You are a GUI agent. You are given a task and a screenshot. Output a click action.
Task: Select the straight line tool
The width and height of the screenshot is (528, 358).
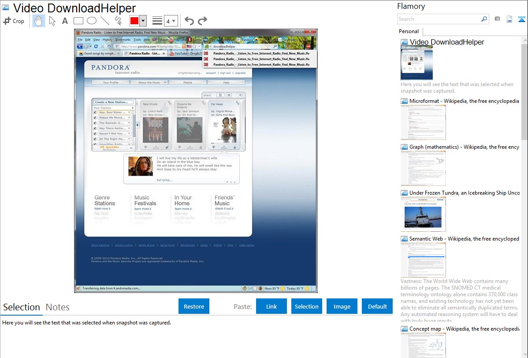[105, 21]
